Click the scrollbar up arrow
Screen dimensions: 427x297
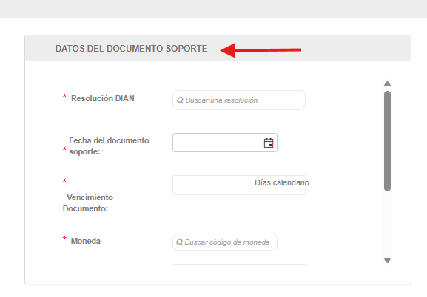pyautogui.click(x=387, y=84)
